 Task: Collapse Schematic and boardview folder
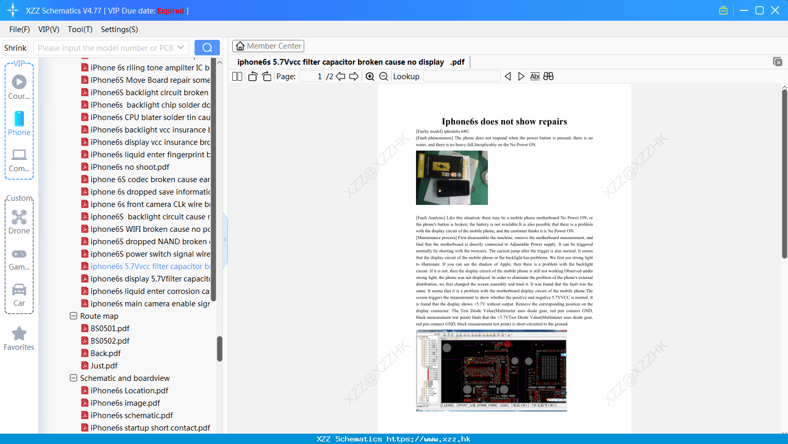[x=73, y=378]
